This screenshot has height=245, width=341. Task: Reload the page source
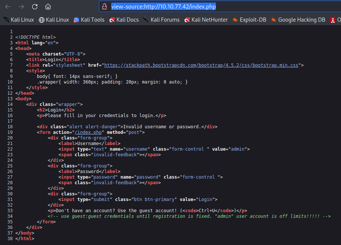pyautogui.click(x=35, y=7)
